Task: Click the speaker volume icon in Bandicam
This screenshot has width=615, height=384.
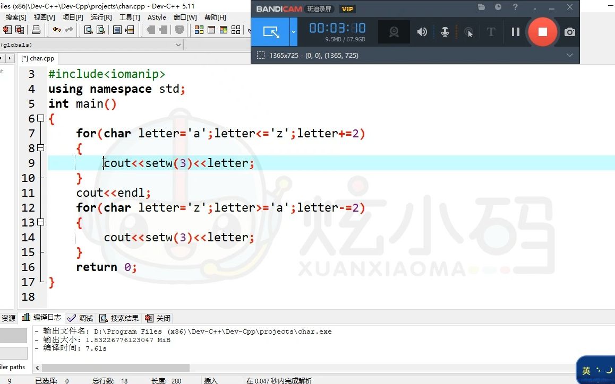Action: pyautogui.click(x=422, y=32)
